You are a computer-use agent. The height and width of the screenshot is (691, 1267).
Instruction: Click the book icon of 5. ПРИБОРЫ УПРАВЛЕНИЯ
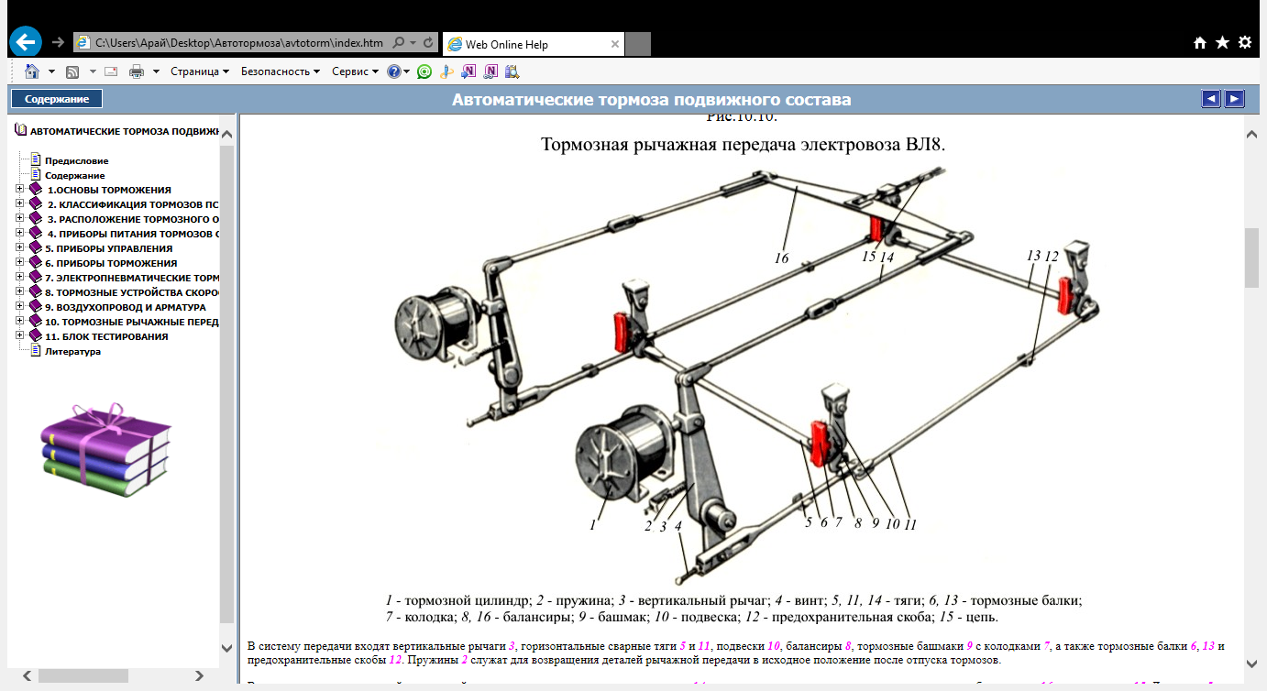[36, 247]
